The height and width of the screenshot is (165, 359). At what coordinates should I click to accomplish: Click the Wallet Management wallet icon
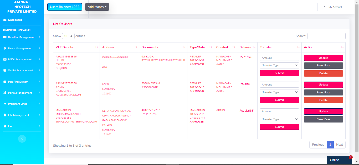5,71
